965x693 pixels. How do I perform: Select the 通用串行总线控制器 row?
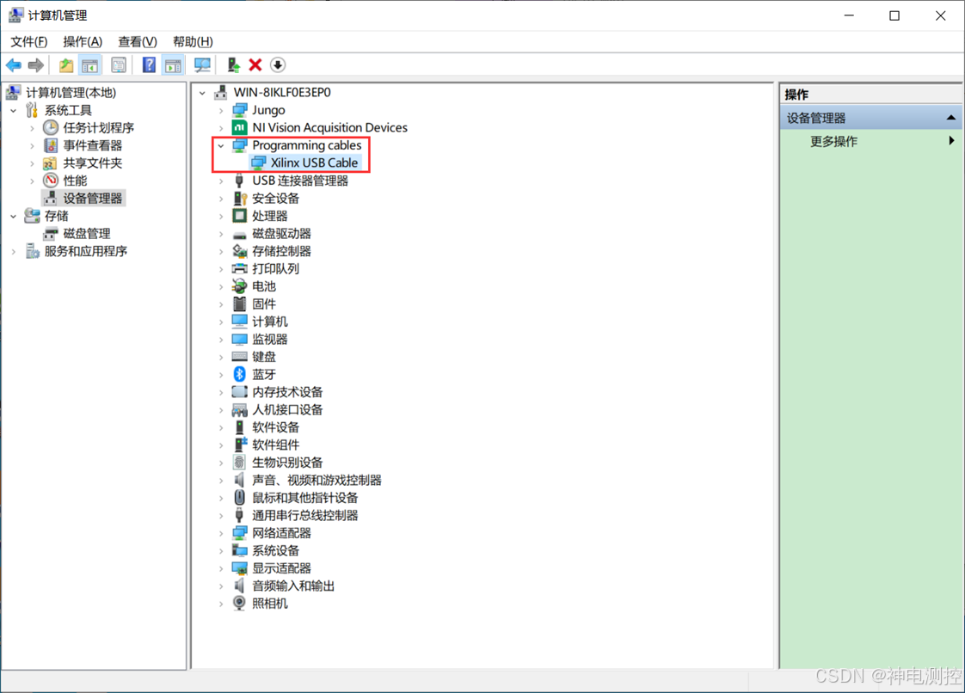pos(304,515)
